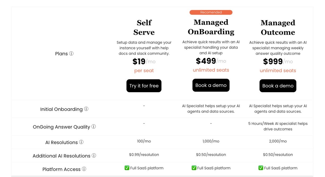Image resolution: width=325 pixels, height=177 pixels.
Task: Click info icon next to Platform Access
Action: click(x=84, y=169)
